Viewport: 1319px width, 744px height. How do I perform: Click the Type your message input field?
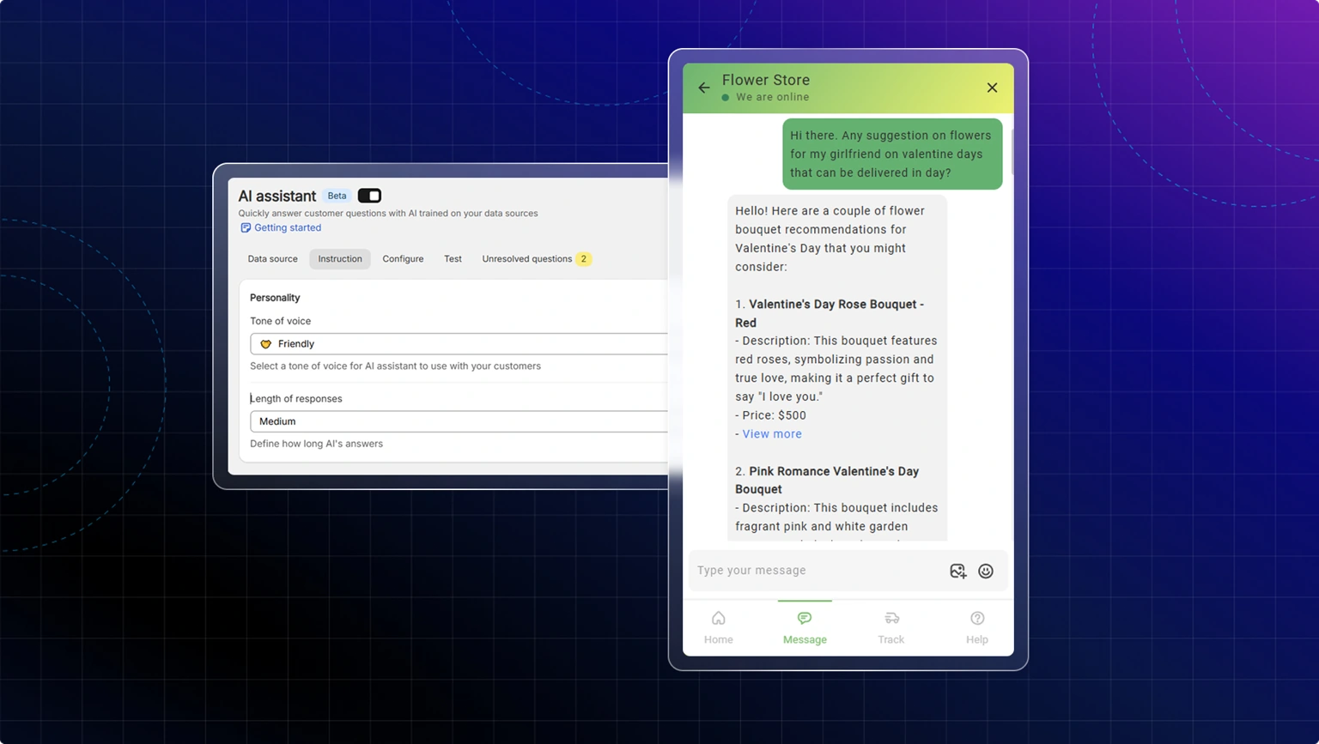tap(811, 571)
